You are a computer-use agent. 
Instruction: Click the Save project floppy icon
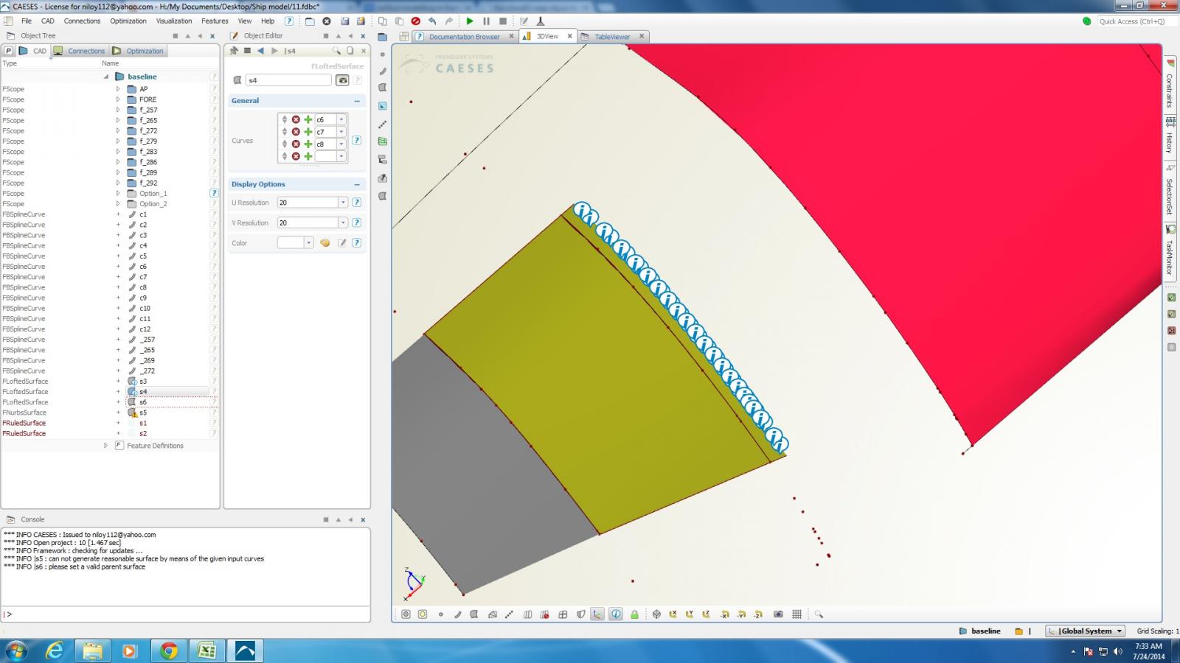click(344, 21)
